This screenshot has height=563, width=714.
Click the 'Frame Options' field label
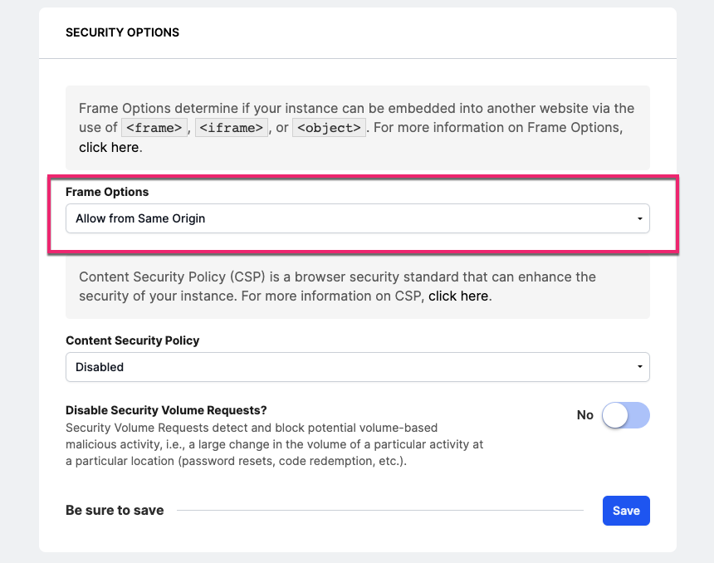point(107,192)
